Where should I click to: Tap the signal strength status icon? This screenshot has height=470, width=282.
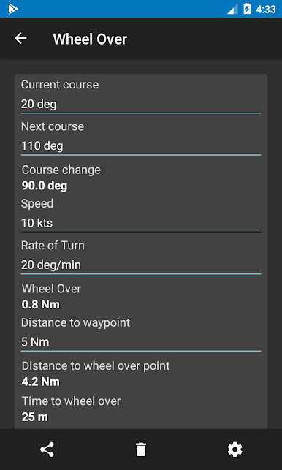(232, 9)
